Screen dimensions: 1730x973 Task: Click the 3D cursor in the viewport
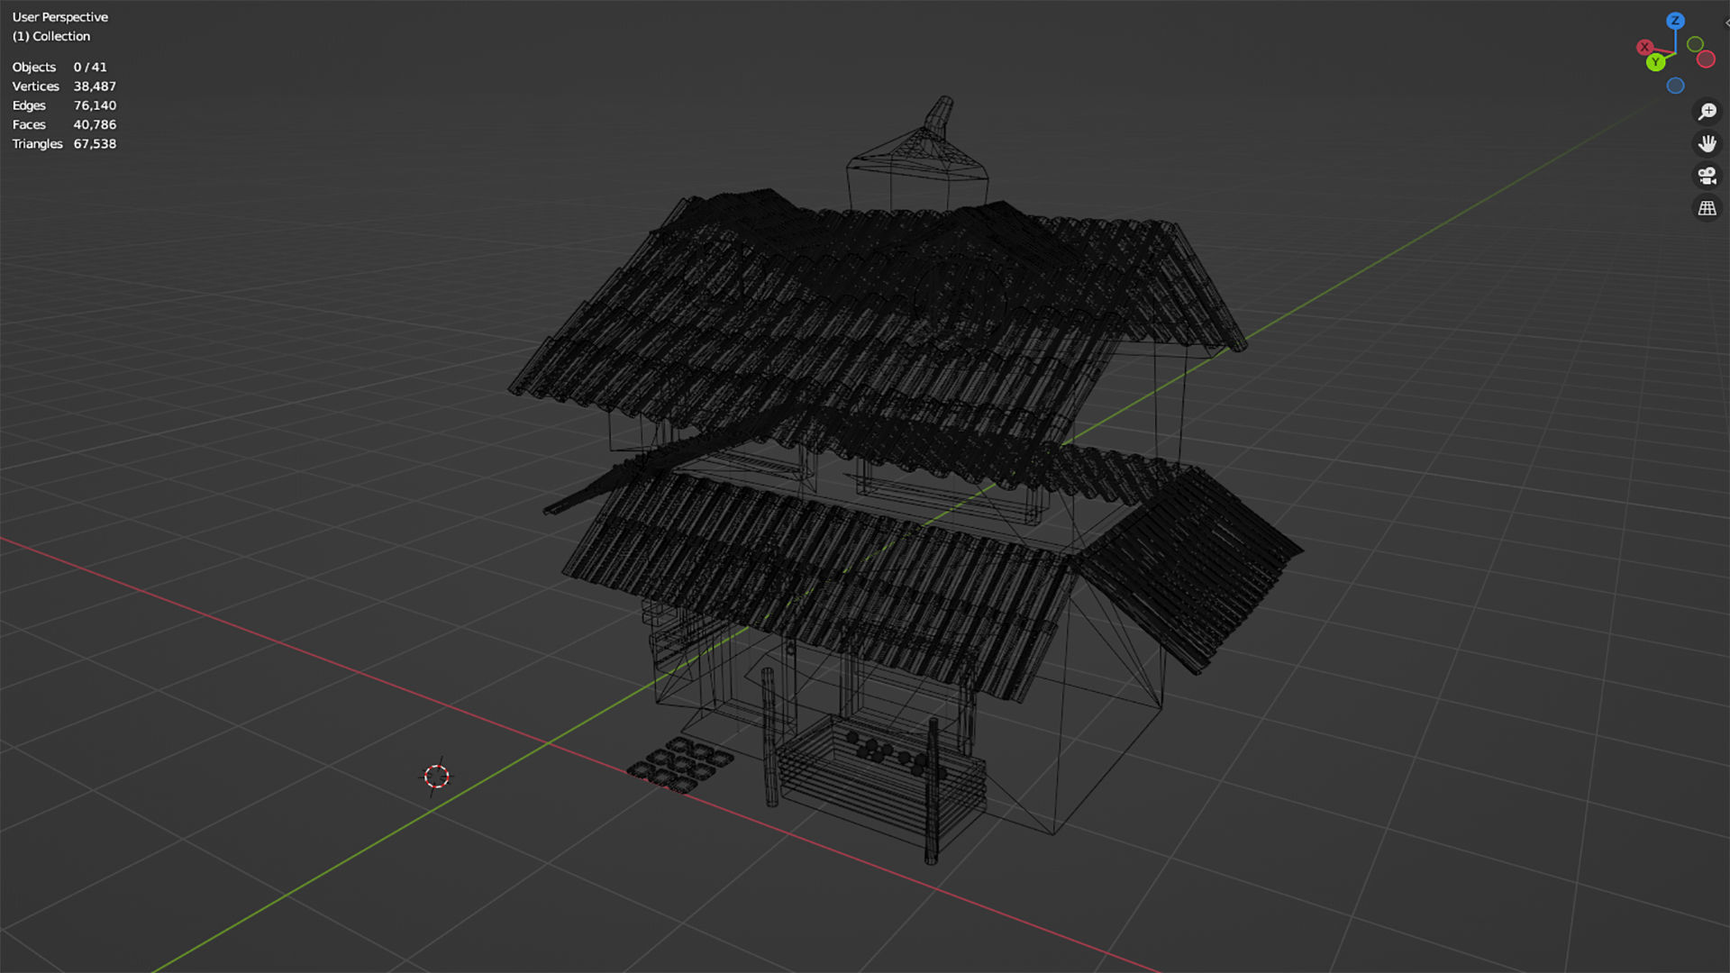[437, 777]
